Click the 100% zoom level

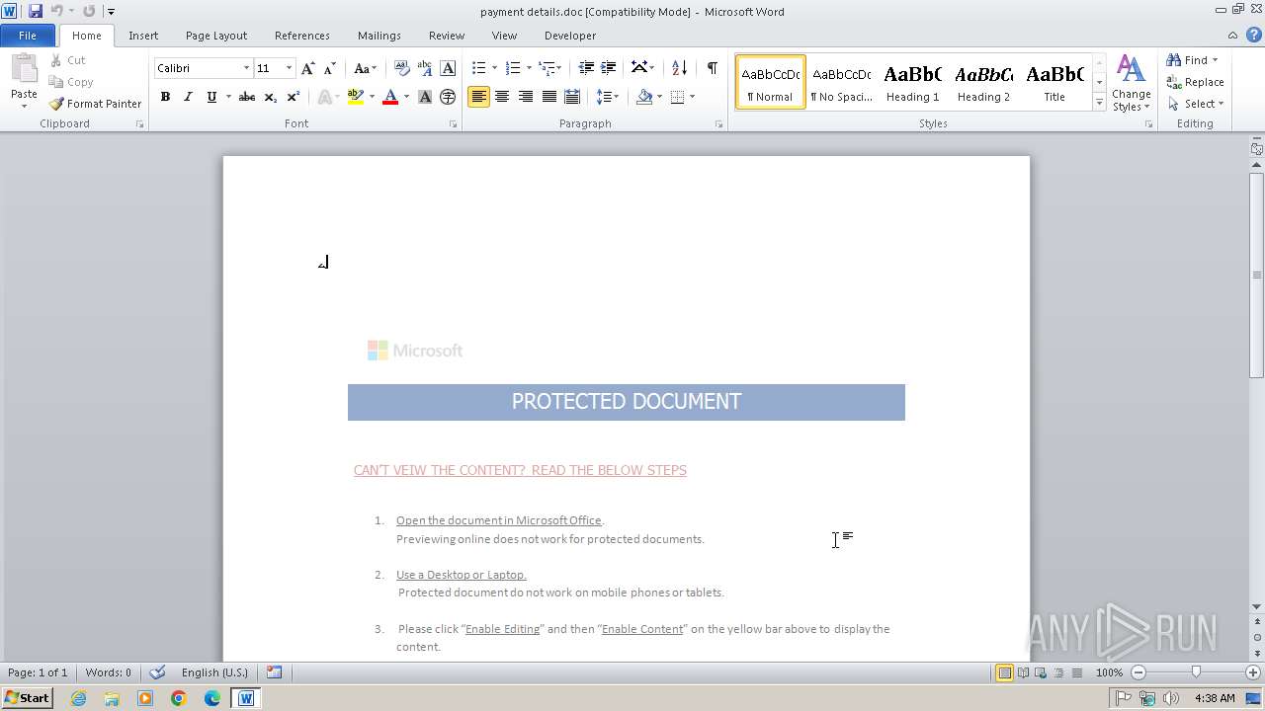click(1109, 672)
